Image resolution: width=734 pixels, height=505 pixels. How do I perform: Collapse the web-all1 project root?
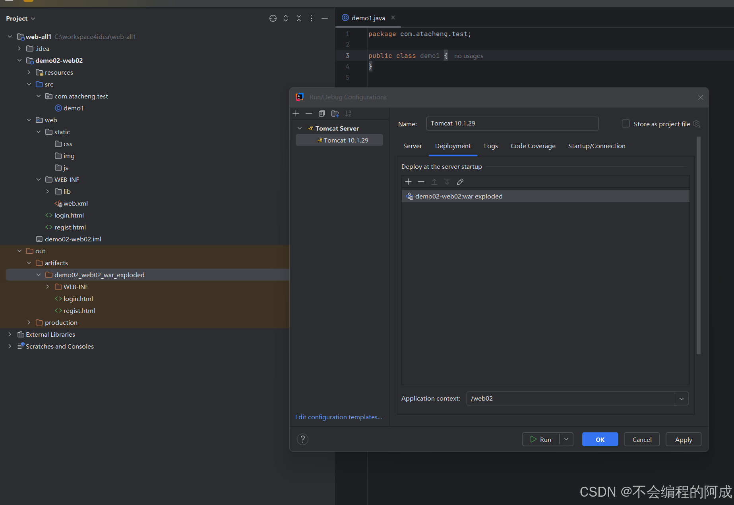click(10, 37)
